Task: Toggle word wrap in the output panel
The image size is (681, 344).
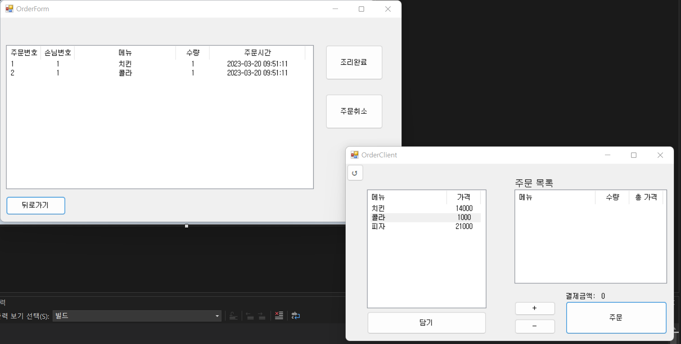Action: (x=295, y=315)
